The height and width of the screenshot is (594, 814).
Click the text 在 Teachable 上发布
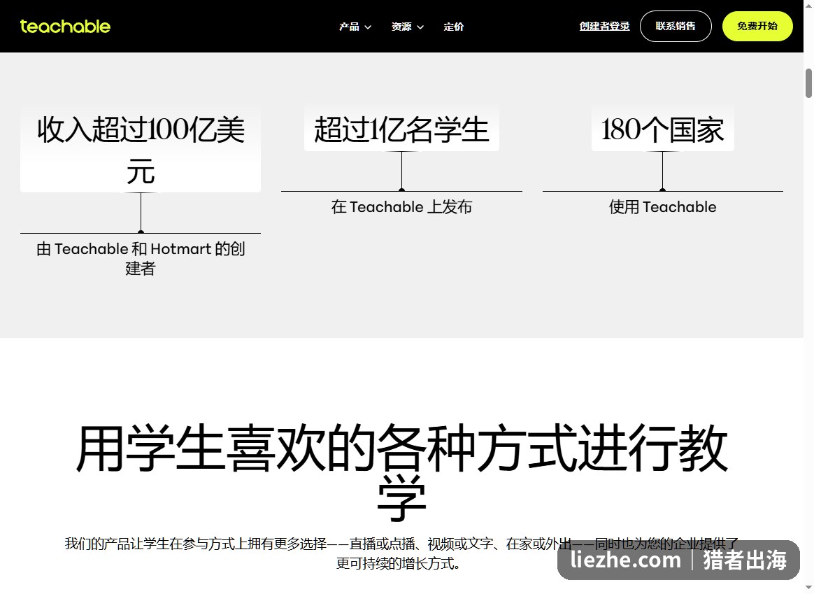[401, 206]
